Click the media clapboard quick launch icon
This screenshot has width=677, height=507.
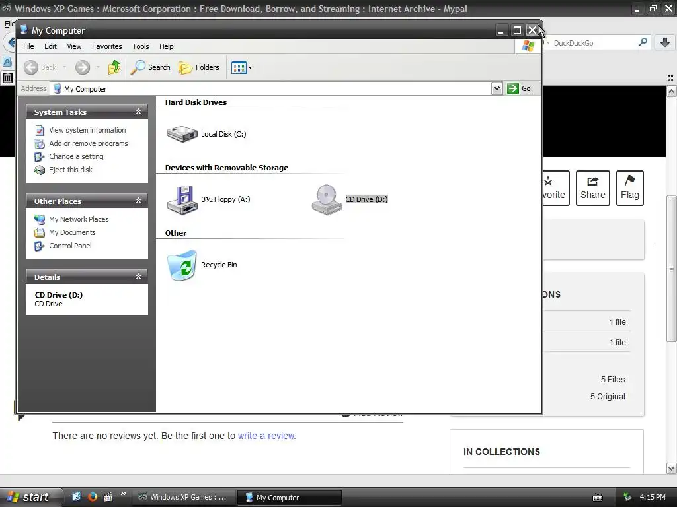tap(108, 496)
